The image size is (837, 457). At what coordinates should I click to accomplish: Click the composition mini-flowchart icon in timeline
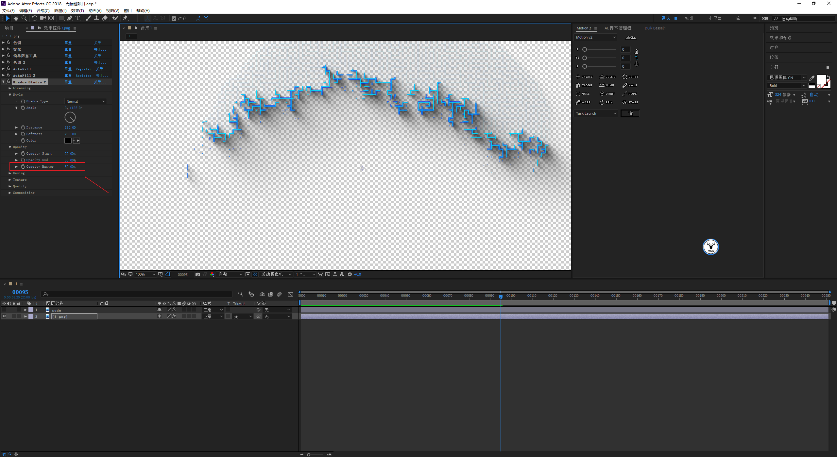pos(240,294)
